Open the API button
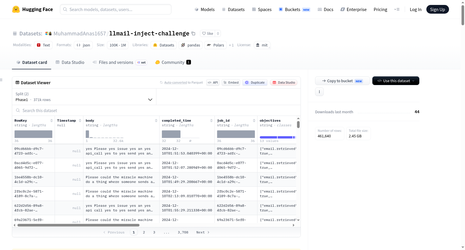The height and width of the screenshot is (250, 465). coord(213,82)
